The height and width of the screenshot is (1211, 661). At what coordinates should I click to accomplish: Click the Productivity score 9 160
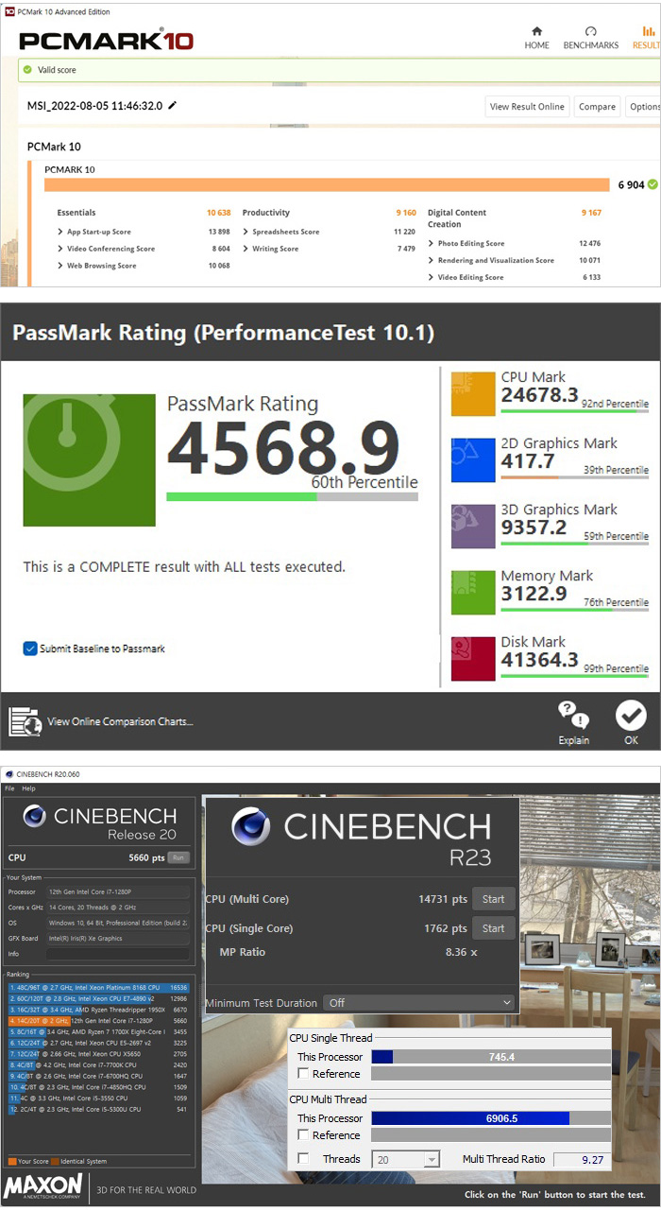click(406, 213)
